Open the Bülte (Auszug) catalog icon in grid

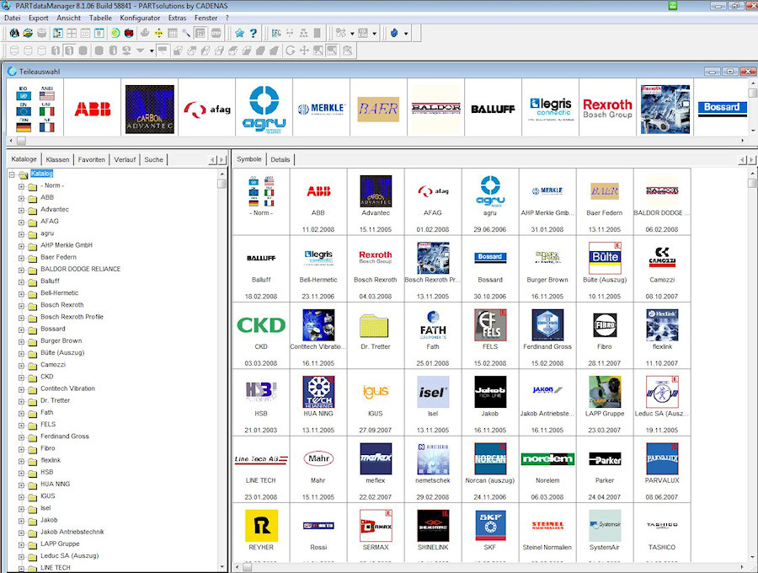606,258
